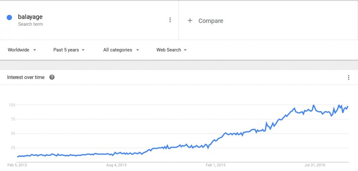The width and height of the screenshot is (358, 171).
Task: Select the balayage search term text
Action: pyautogui.click(x=30, y=17)
